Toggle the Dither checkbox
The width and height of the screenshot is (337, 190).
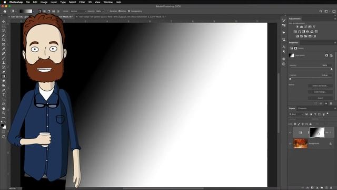click(x=120, y=11)
